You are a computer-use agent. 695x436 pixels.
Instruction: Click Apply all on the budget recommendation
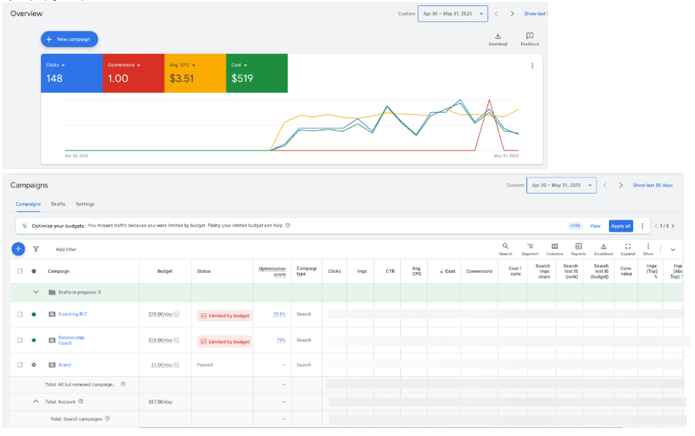point(620,226)
